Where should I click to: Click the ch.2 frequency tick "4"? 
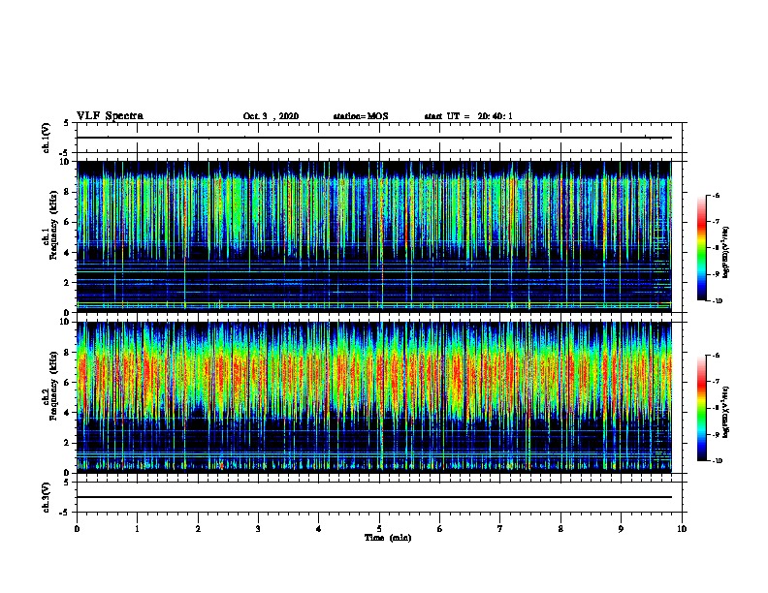tap(68, 413)
